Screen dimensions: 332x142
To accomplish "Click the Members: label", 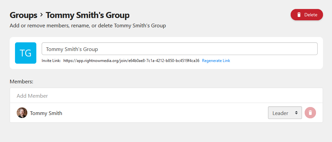I will click(x=22, y=82).
